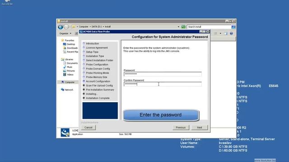Click DATA (D:) in the address breadcrumb
Screen dimensions: 289x162
(96, 27)
